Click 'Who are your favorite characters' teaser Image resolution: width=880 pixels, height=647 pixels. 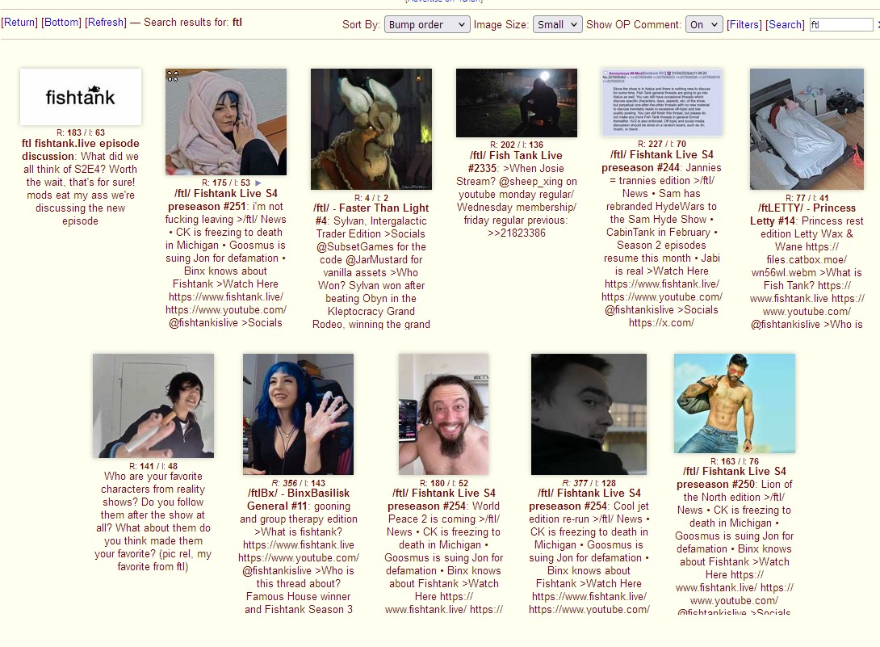tap(153, 521)
